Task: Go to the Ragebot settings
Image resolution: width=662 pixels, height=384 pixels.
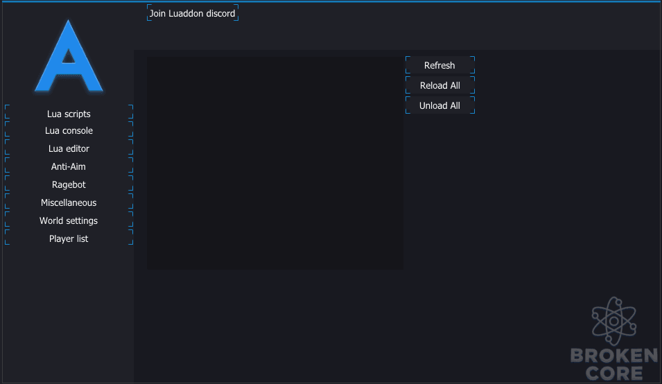Action: [69, 185]
